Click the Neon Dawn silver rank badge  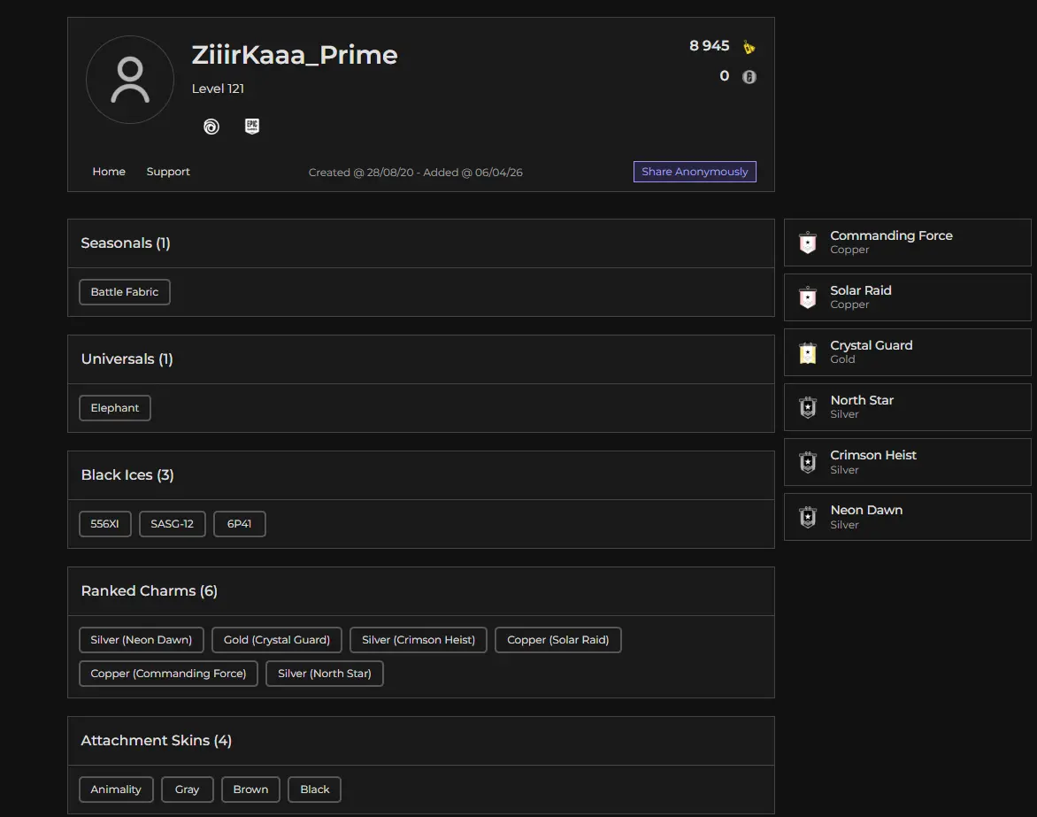[x=807, y=518]
